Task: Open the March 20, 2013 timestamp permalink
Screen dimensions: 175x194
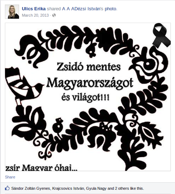Action: pos(35,15)
